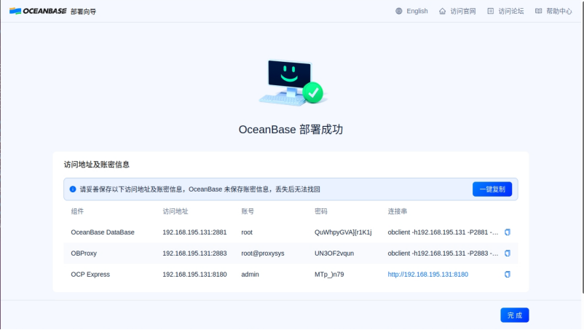Copy OceanBase DataBase connection string icon
Viewport: 584px width, 330px height.
pos(508,232)
